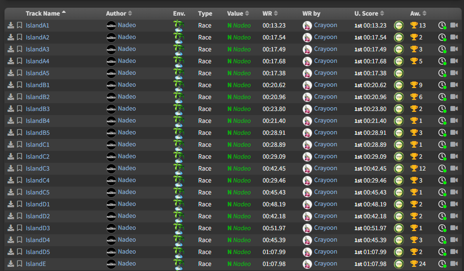Click the trophy awards icon for IslandE
This screenshot has width=464, height=271.
(414, 264)
